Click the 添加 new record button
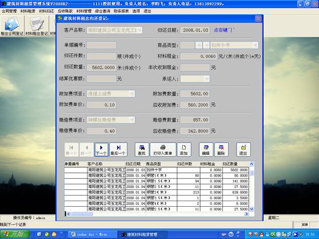Screen dimensions: 319x239 coord(184,149)
